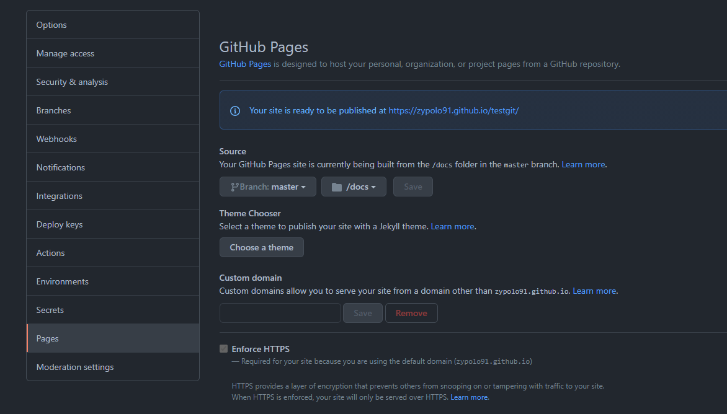727x414 pixels.
Task: Open the Branch: master dropdown
Action: (267, 187)
